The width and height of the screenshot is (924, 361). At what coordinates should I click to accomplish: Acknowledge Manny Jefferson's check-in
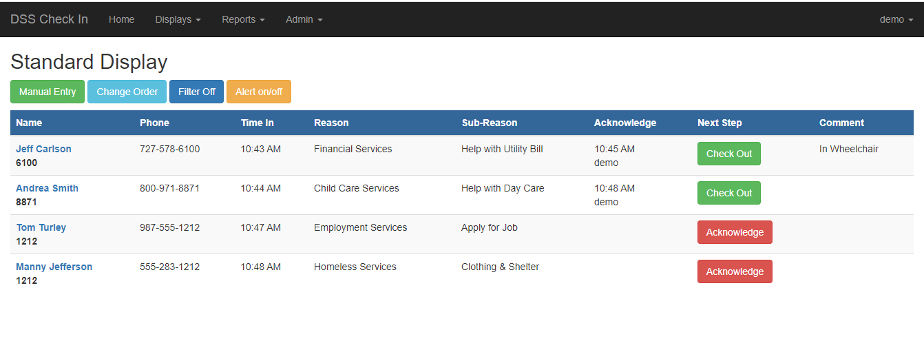(734, 271)
